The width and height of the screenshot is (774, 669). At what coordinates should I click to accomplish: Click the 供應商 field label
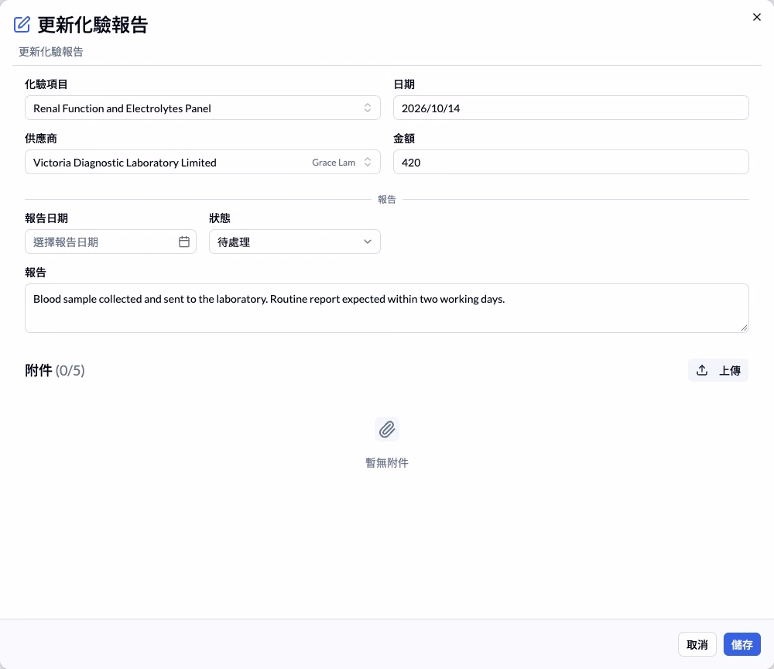coord(41,139)
